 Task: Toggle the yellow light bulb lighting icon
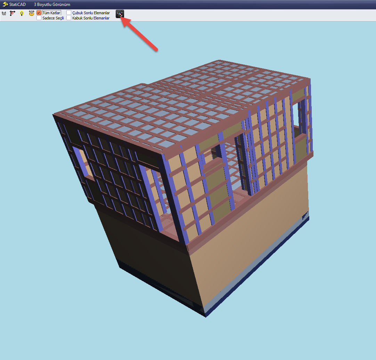tap(22, 14)
